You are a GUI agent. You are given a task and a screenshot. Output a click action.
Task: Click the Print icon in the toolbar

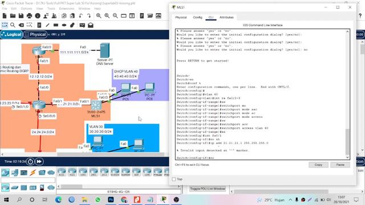29,16
